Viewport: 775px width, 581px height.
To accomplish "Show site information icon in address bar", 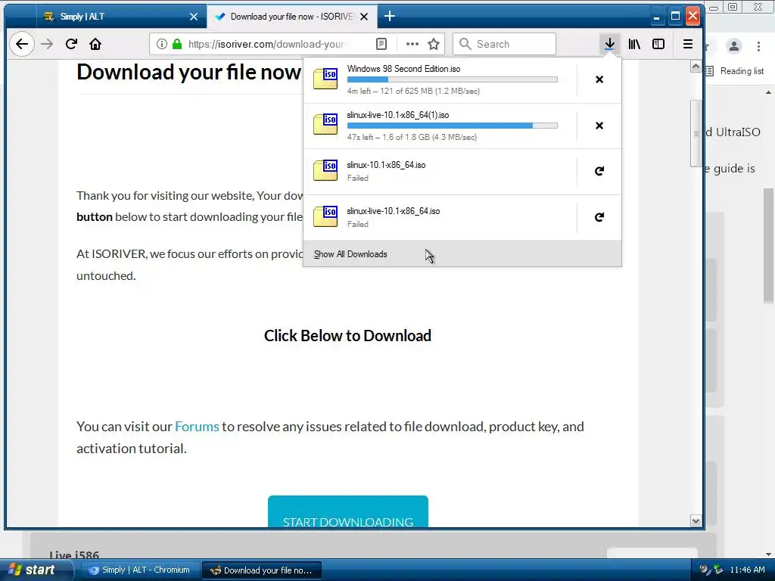I will (x=162, y=44).
